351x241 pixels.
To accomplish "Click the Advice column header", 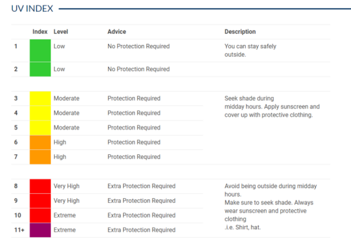I will [117, 32].
